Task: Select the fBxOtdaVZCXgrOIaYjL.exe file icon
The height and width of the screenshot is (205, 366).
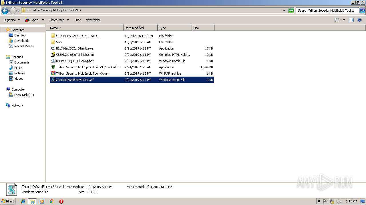Action: pyautogui.click(x=53, y=48)
